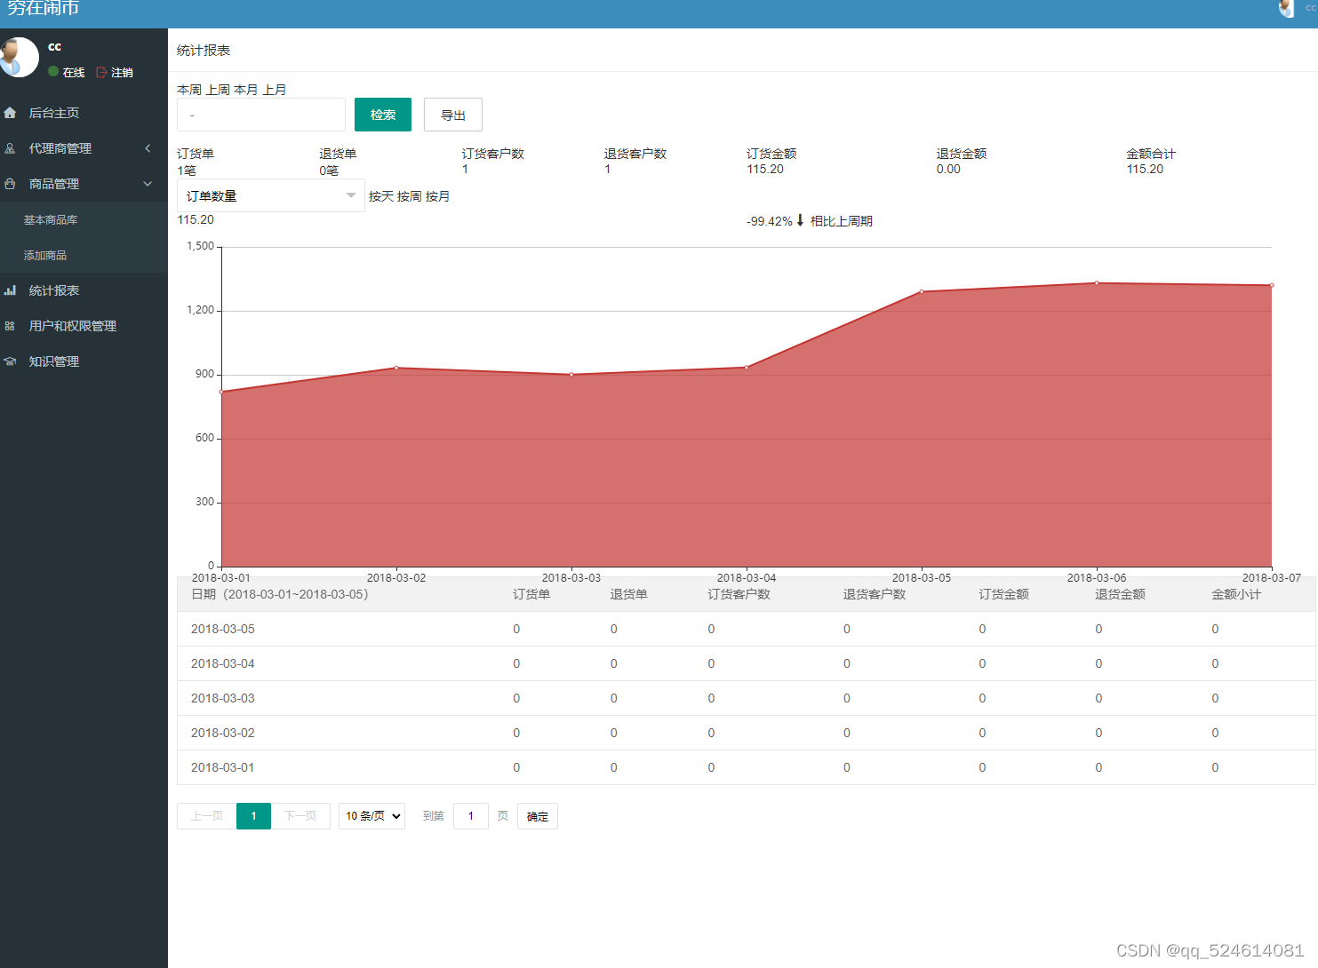1318x968 pixels.
Task: Click the green 检索 search button
Action: click(383, 115)
